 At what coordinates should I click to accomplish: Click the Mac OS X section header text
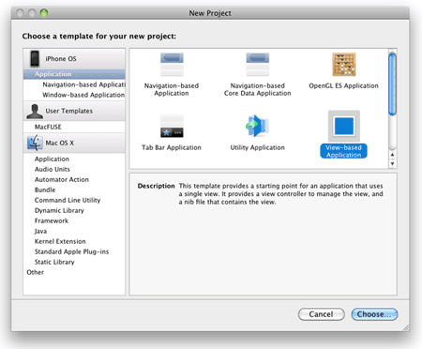tap(60, 143)
